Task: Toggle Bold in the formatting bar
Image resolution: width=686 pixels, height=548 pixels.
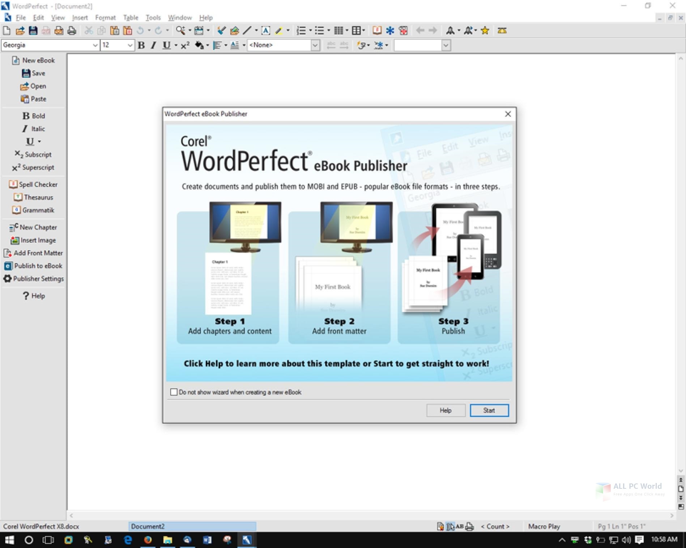Action: click(141, 45)
